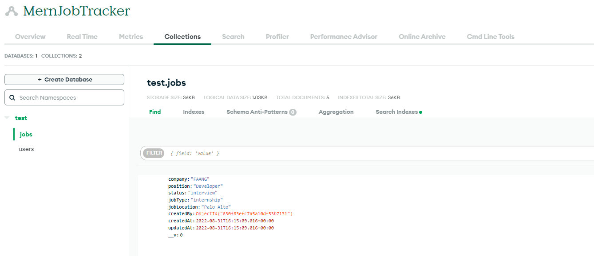Click the MongoDB Atlas logo icon

[11, 10]
